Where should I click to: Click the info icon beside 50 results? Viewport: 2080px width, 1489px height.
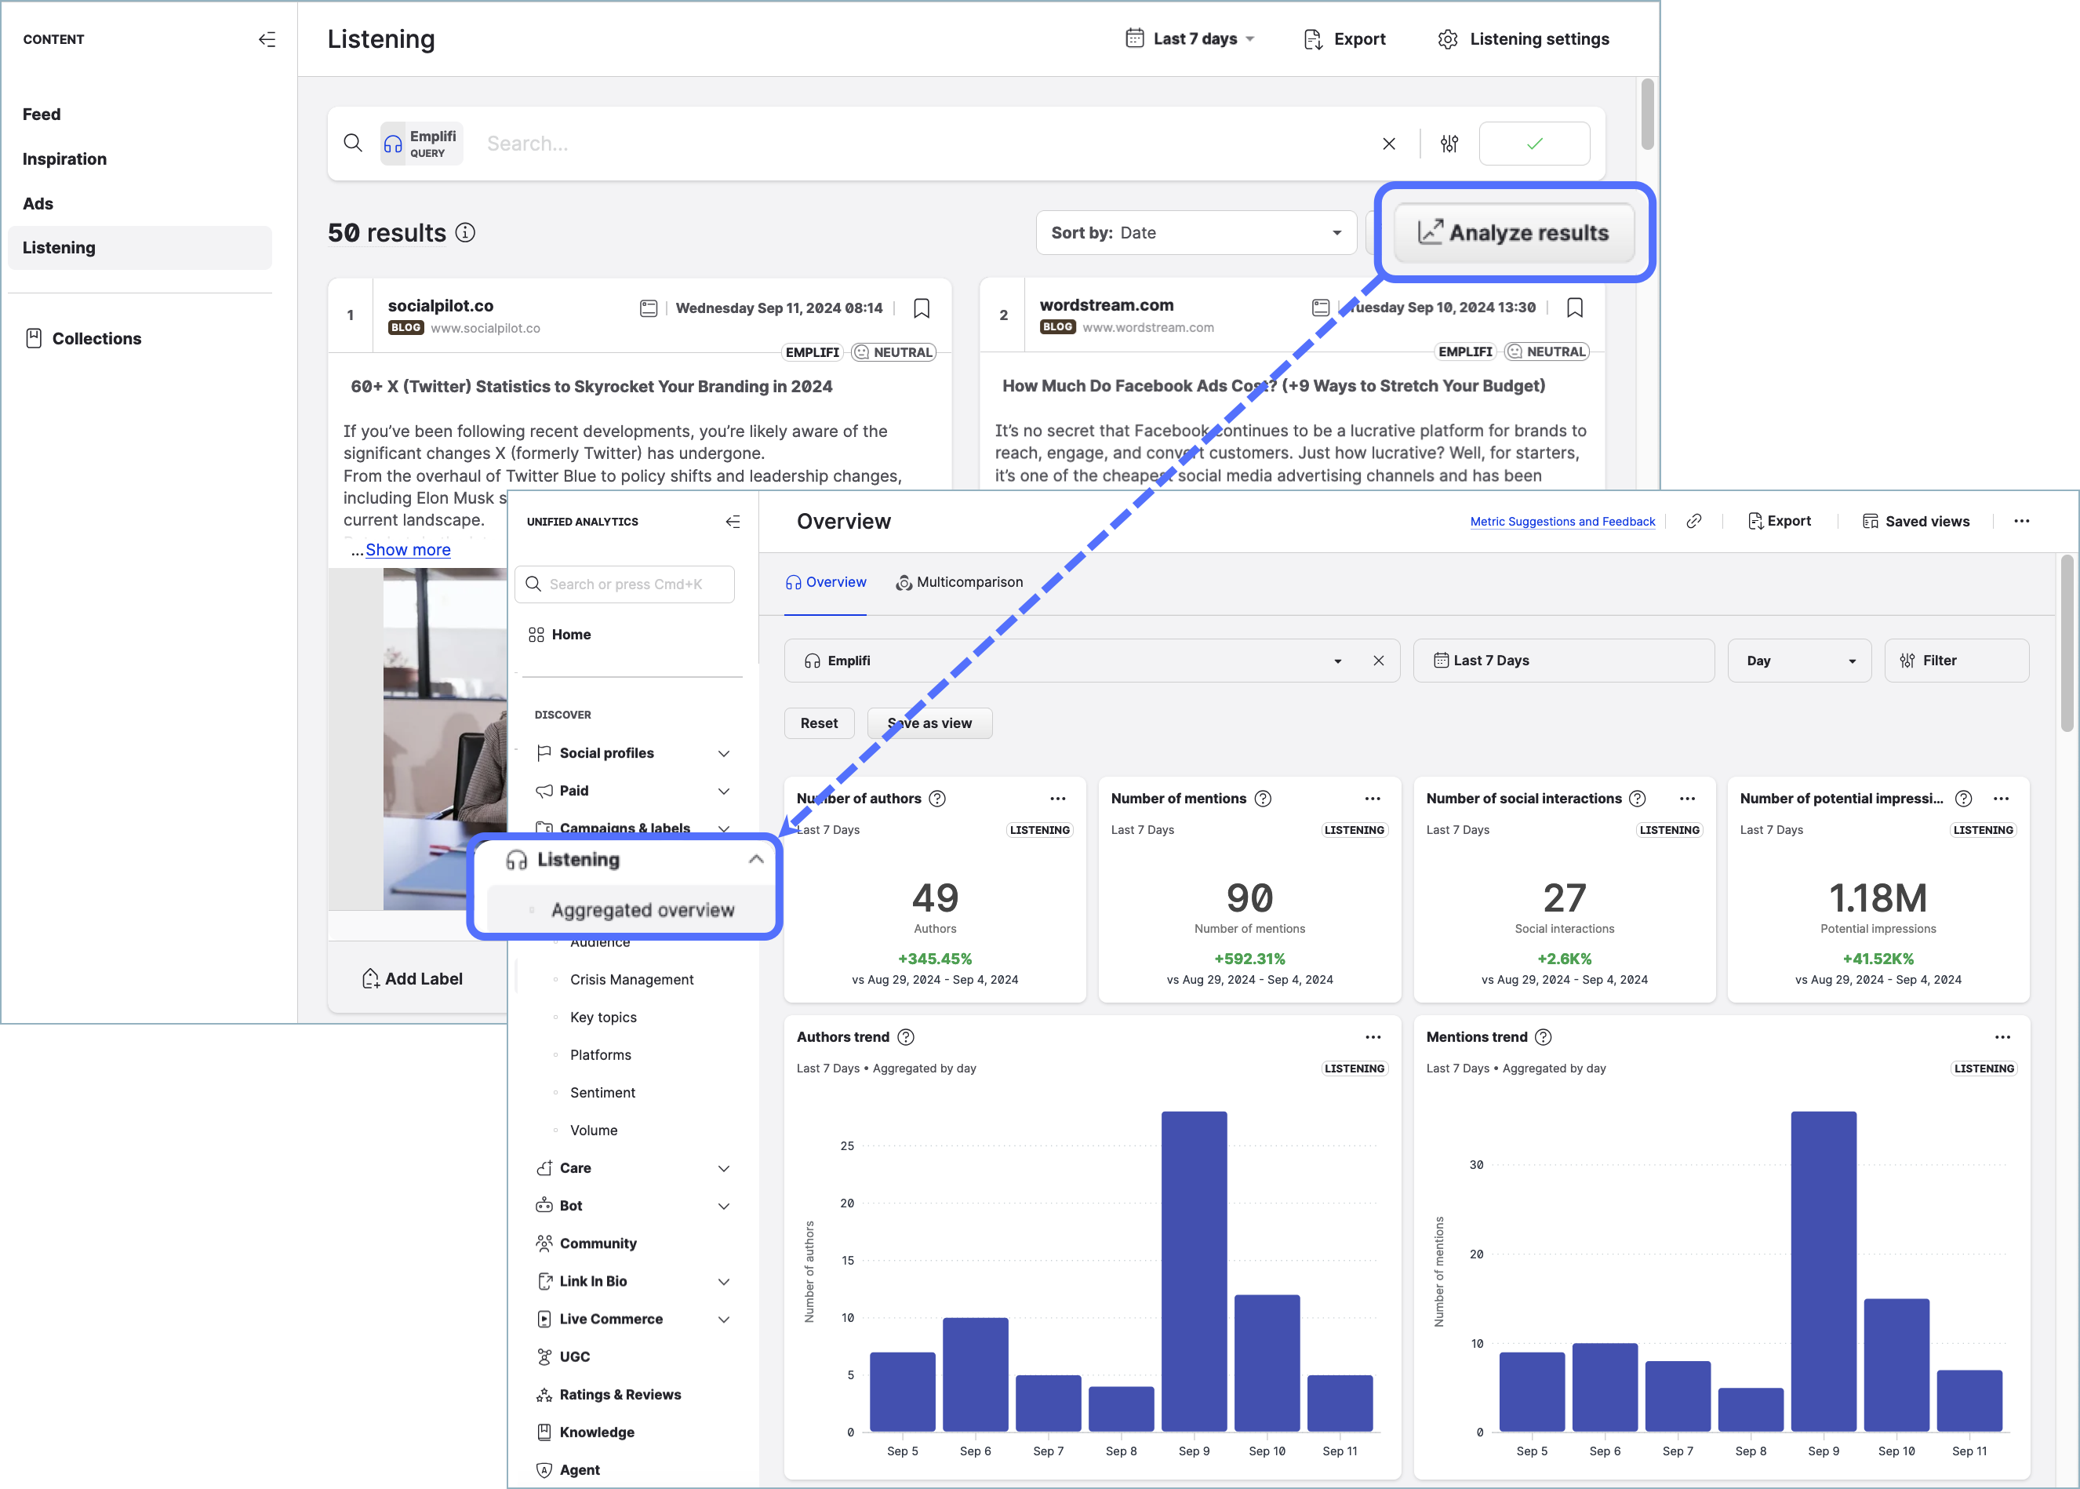tap(466, 233)
